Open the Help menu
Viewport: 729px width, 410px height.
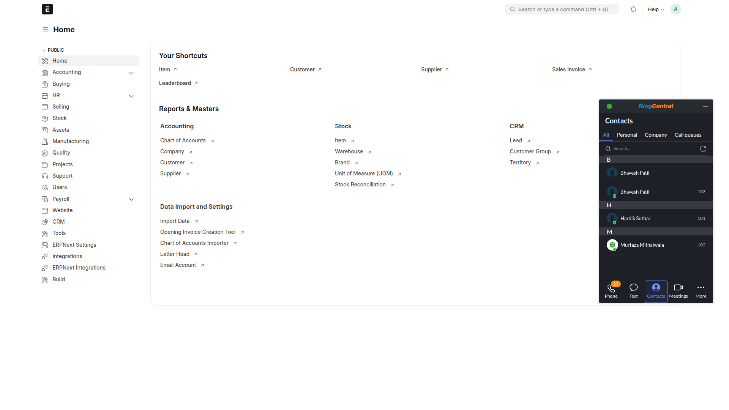pyautogui.click(x=656, y=9)
